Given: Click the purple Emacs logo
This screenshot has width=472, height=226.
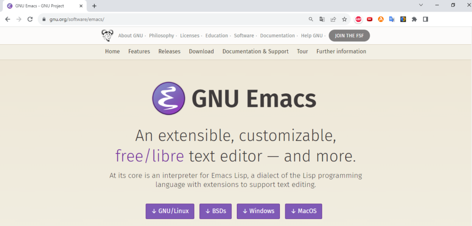Looking at the screenshot, I should point(169,99).
